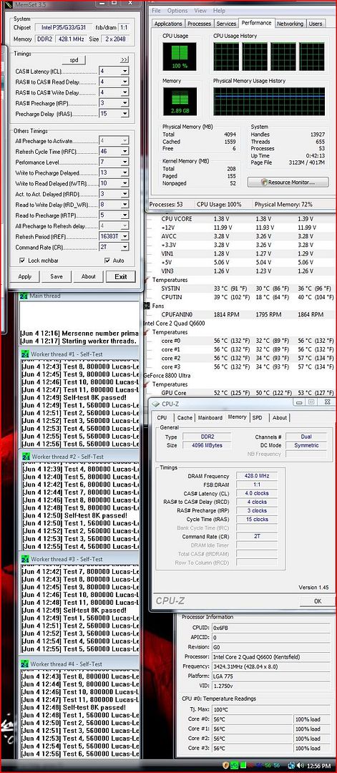Switch to the Cache tab in CPU-Z
Image resolution: width=337 pixels, height=773 pixels.
click(185, 417)
